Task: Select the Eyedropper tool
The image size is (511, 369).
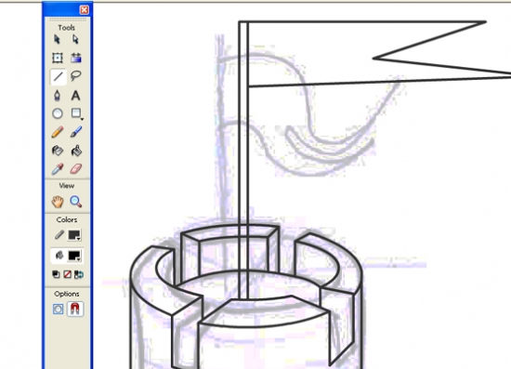Action: [x=58, y=169]
